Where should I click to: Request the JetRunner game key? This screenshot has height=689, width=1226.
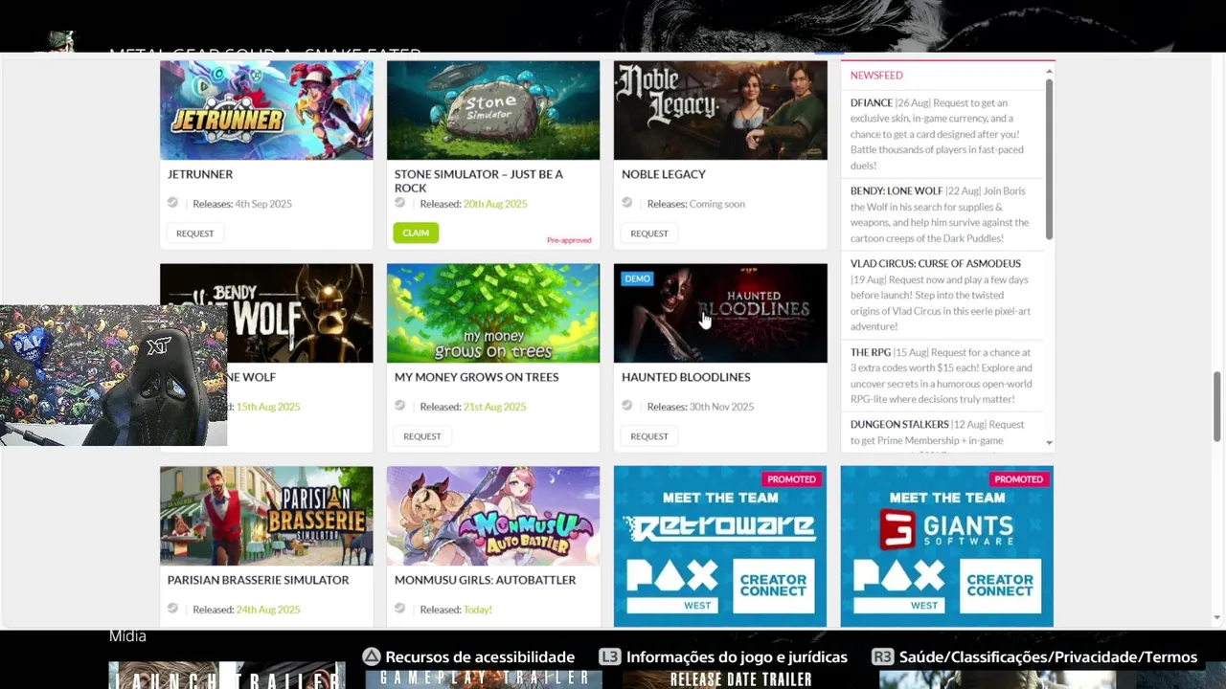point(194,233)
